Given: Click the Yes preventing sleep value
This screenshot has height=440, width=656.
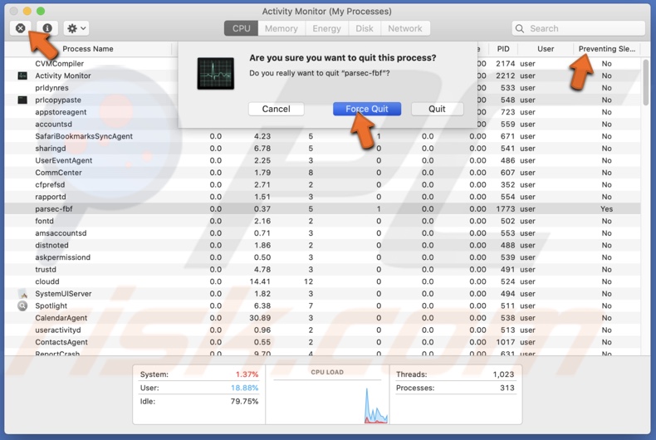Looking at the screenshot, I should 607,208.
